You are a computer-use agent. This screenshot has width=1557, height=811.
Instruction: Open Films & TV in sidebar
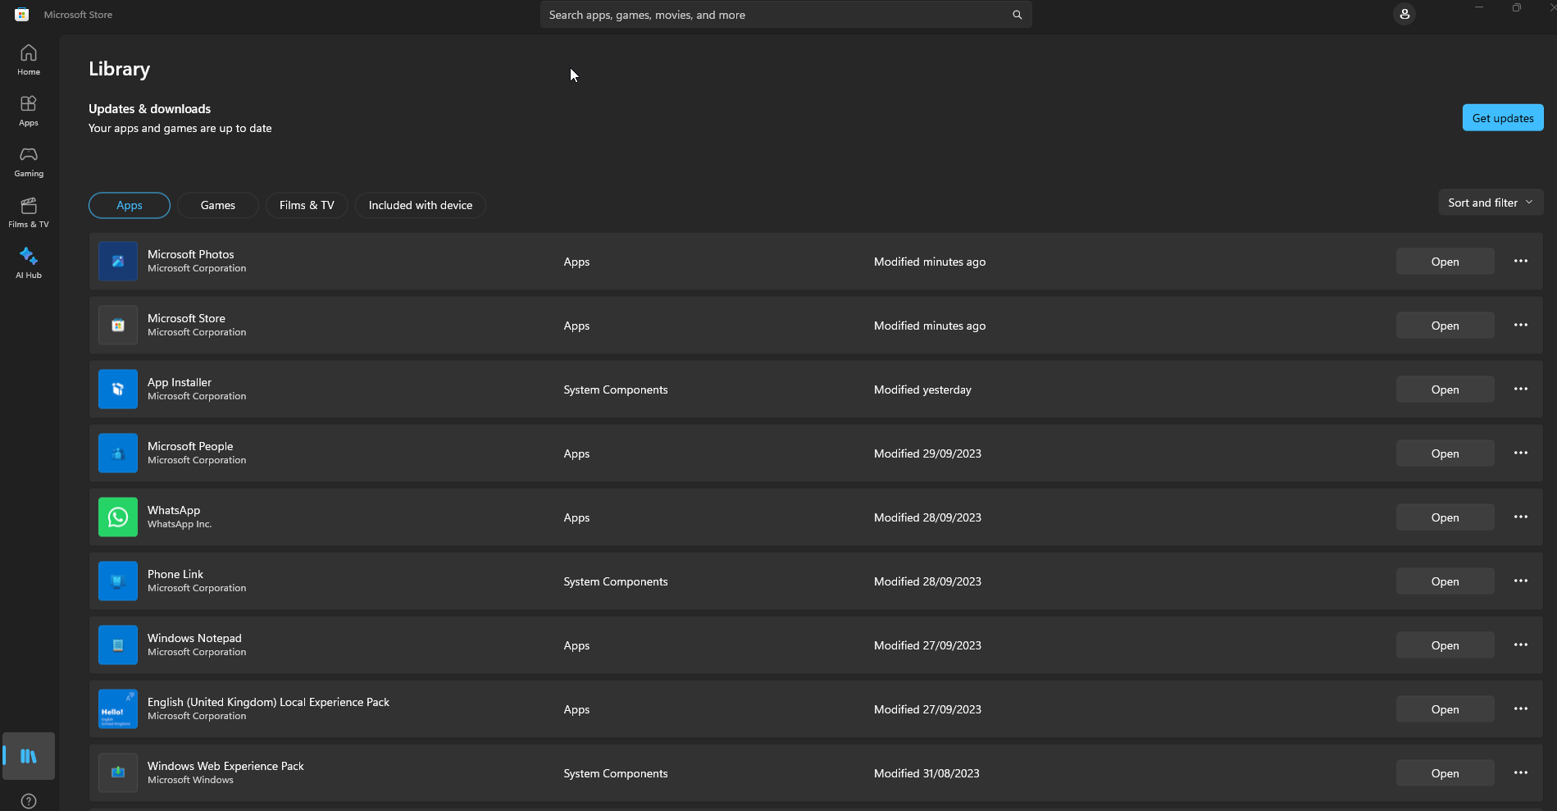pos(29,212)
